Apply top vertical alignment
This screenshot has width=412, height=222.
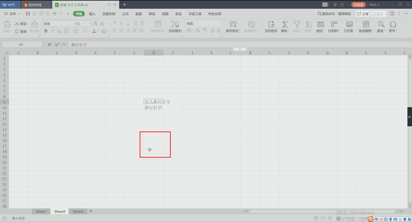point(115,23)
